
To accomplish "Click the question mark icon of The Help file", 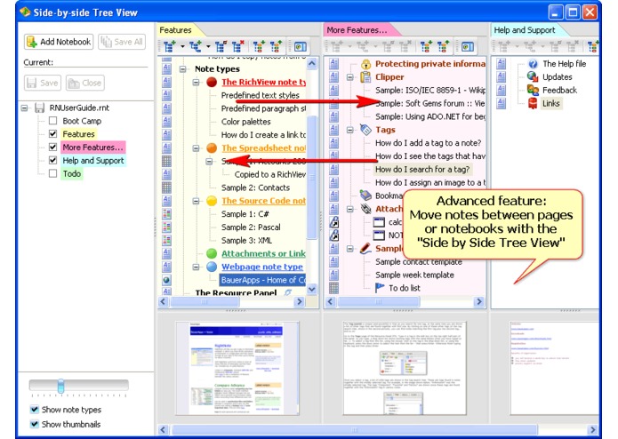I will [533, 64].
